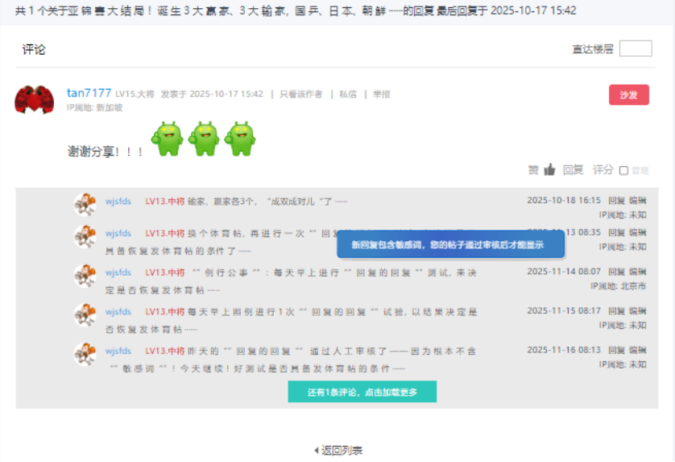
Task: Send a private message via 私信
Action: coord(347,94)
